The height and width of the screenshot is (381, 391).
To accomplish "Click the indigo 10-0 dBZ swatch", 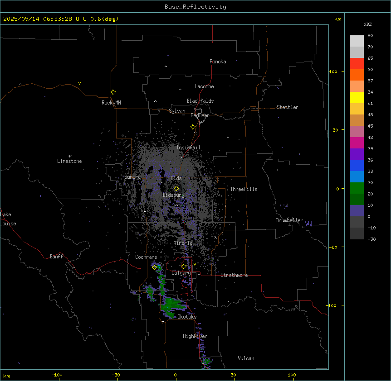I will [357, 211].
